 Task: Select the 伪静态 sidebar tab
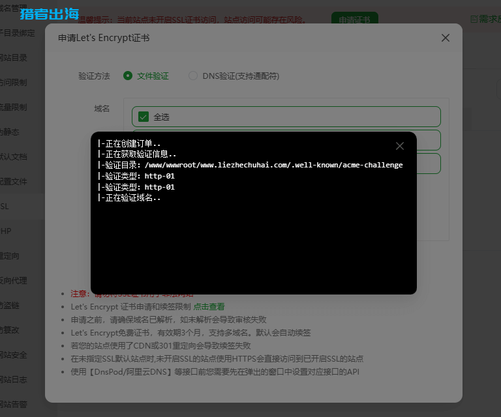[x=10, y=132]
